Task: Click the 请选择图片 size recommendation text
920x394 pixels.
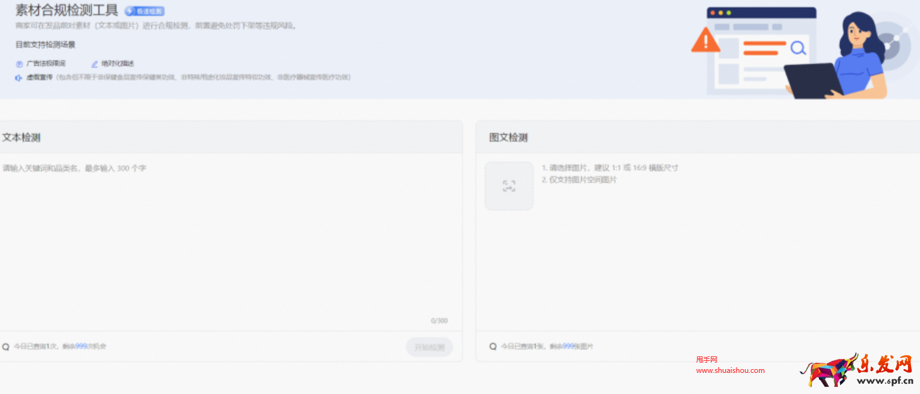Action: (610, 168)
